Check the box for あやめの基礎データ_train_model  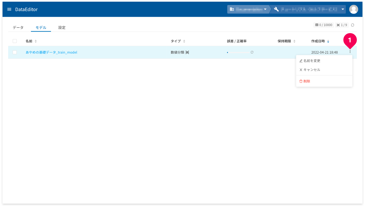point(15,52)
